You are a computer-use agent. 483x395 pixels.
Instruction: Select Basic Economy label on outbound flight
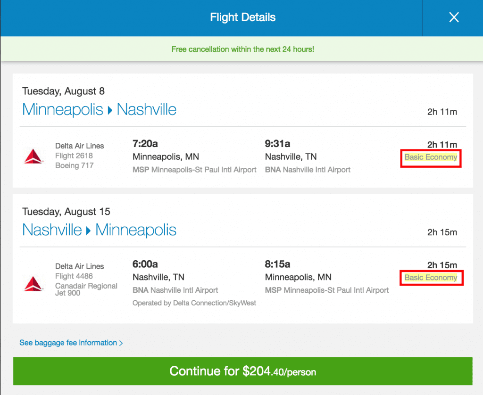pos(431,157)
